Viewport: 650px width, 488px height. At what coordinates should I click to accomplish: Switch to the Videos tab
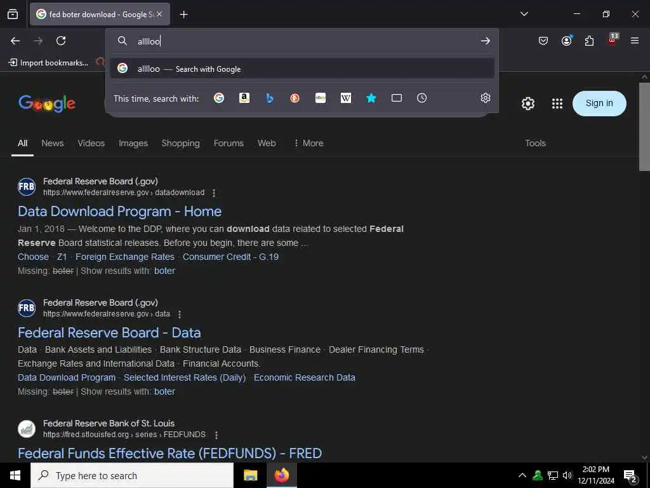(91, 143)
